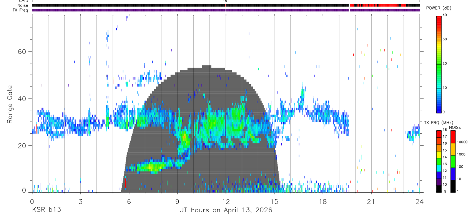
Task: Pick the cyan segment of TX FRQ colorbar
Action: coord(439,168)
